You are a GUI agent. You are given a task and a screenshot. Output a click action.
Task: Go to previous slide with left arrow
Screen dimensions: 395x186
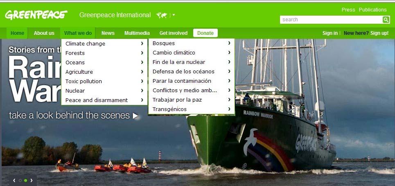point(14,180)
